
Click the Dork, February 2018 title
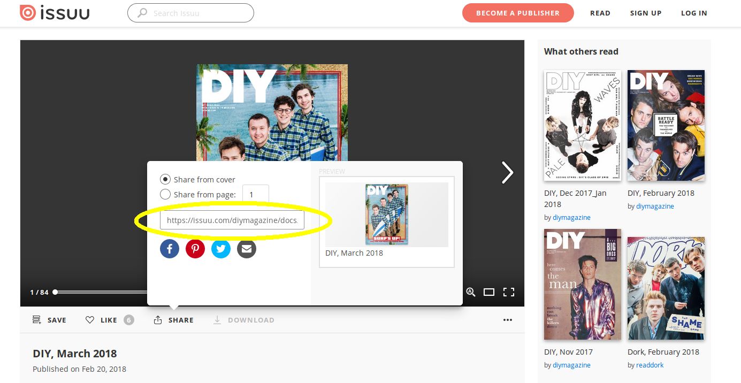pos(663,352)
